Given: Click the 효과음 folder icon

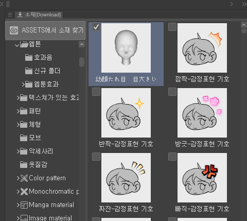Looking at the screenshot, I should tap(29, 58).
